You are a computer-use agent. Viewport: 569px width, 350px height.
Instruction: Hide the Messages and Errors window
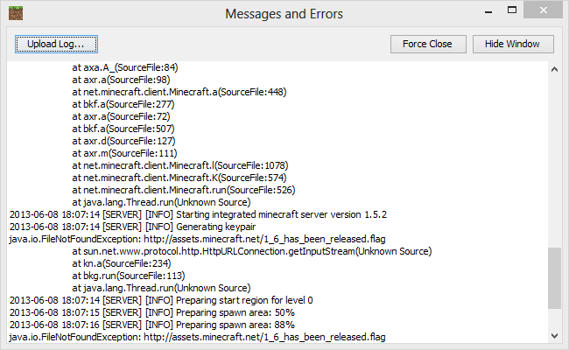tap(513, 45)
